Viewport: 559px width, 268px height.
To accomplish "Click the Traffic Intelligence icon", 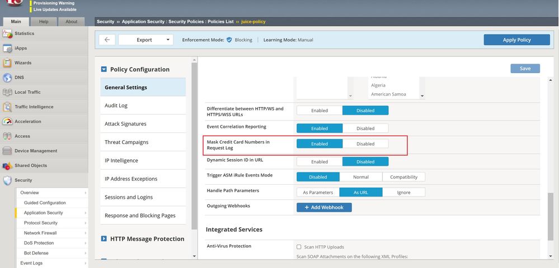I will click(7, 107).
